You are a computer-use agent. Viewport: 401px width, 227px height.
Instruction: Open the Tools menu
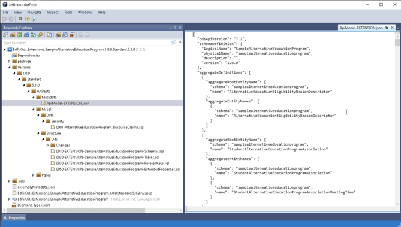click(68, 12)
